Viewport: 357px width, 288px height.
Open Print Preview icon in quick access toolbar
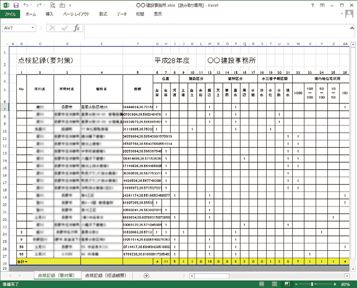(53, 5)
